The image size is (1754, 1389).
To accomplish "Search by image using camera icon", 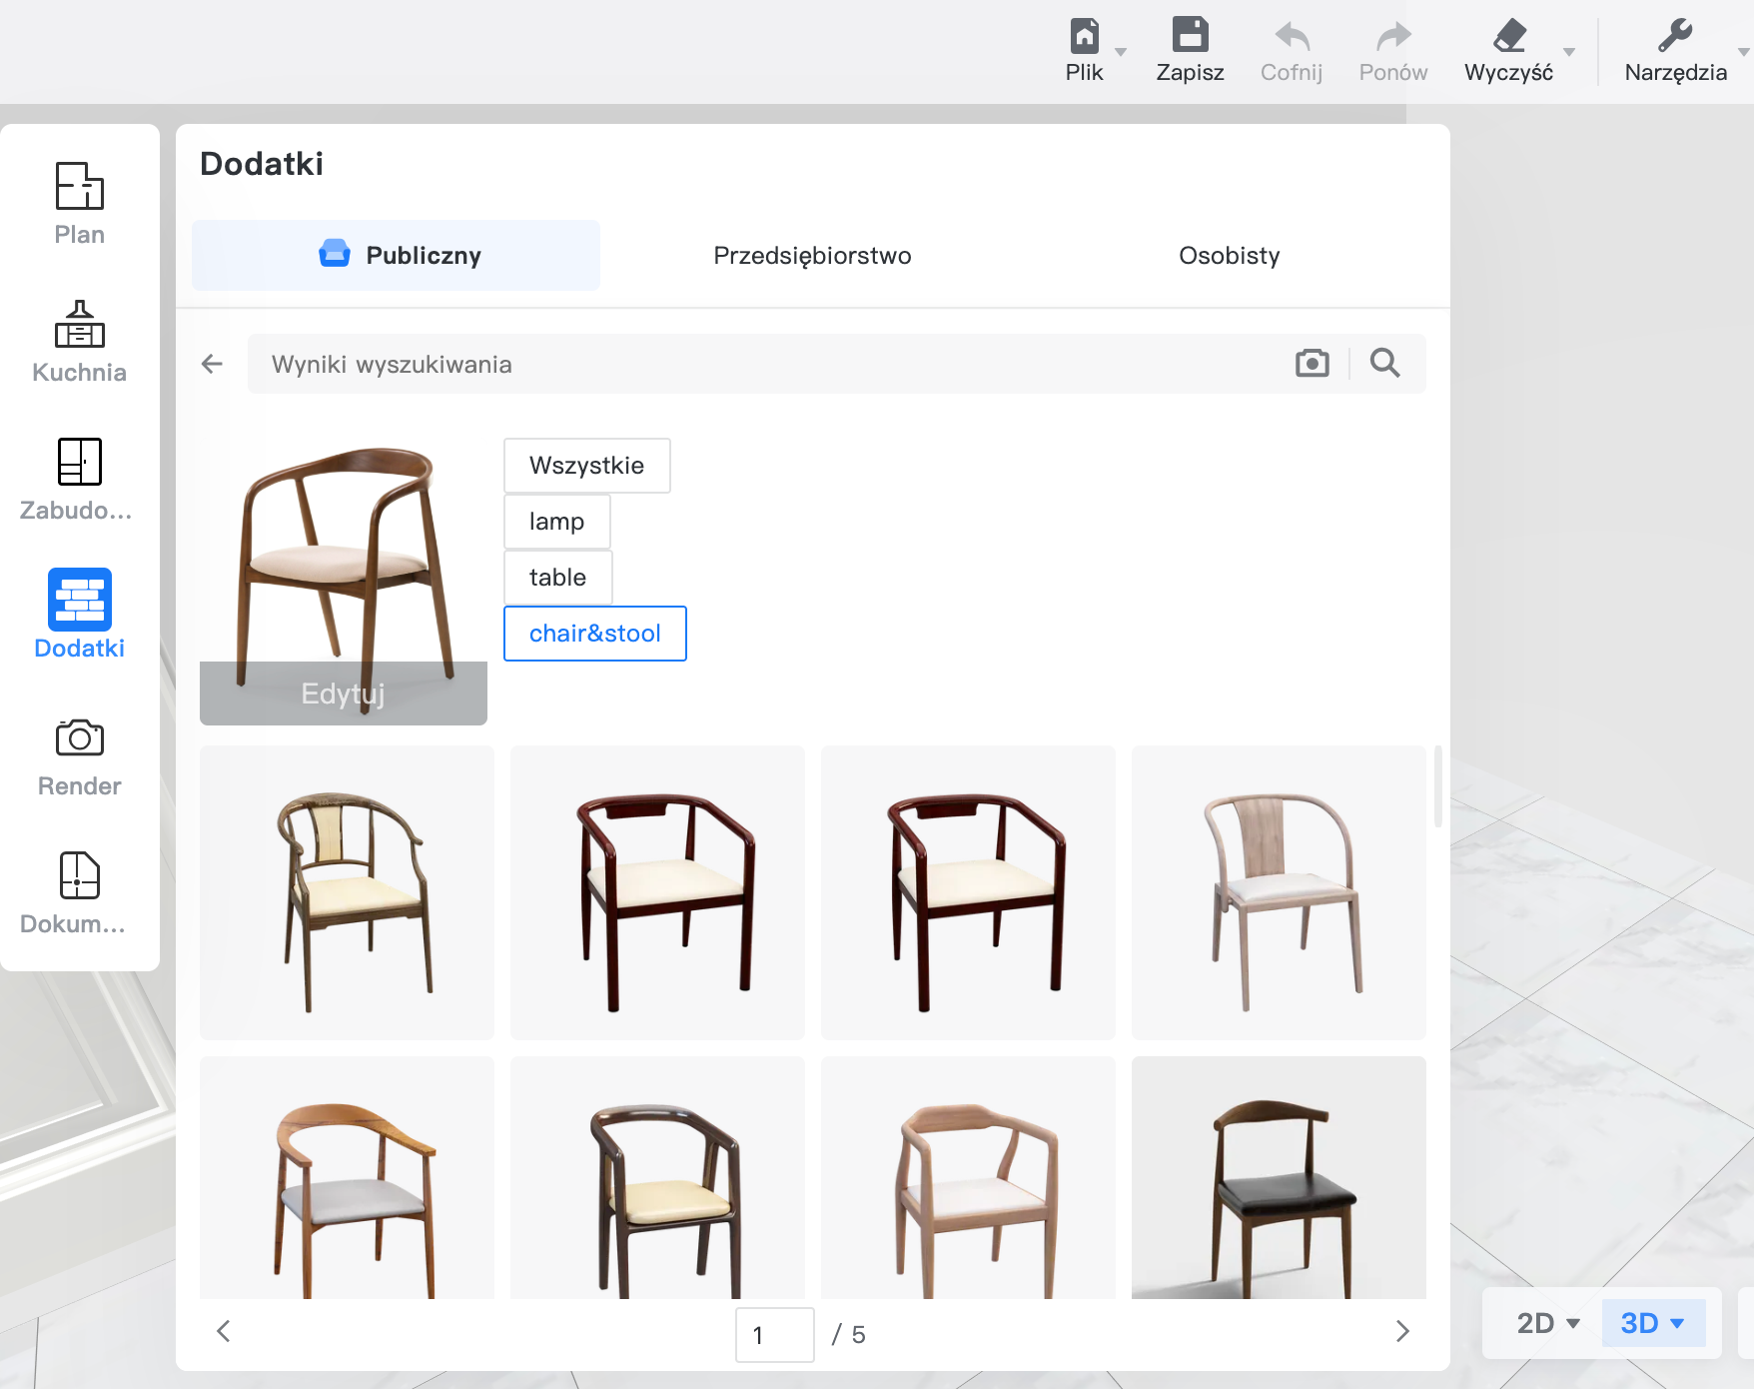I will click(1312, 363).
